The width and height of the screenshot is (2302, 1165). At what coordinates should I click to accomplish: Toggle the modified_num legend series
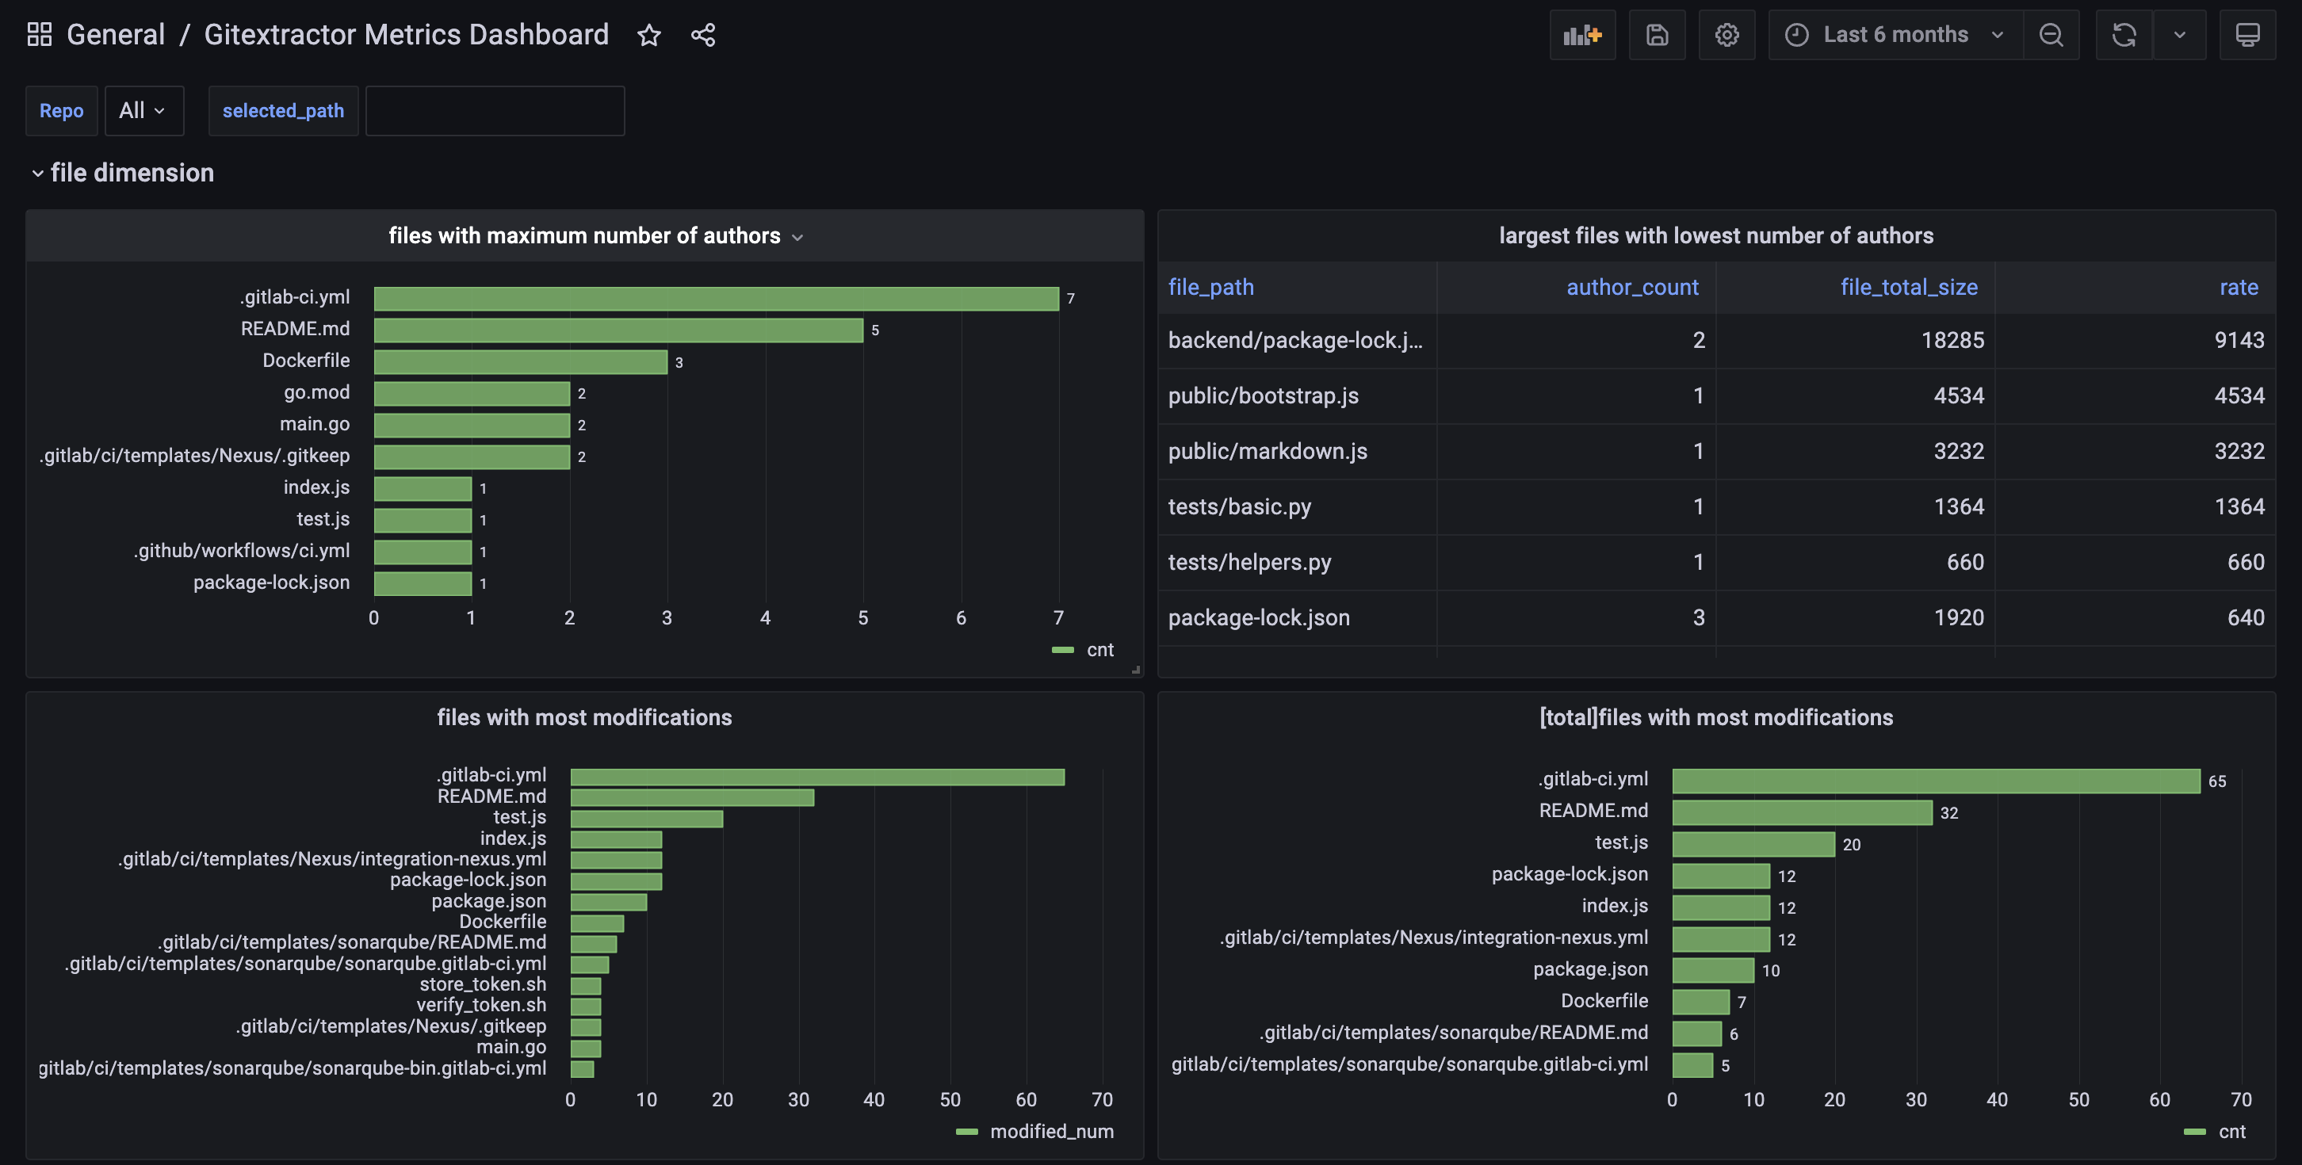(x=1051, y=1130)
